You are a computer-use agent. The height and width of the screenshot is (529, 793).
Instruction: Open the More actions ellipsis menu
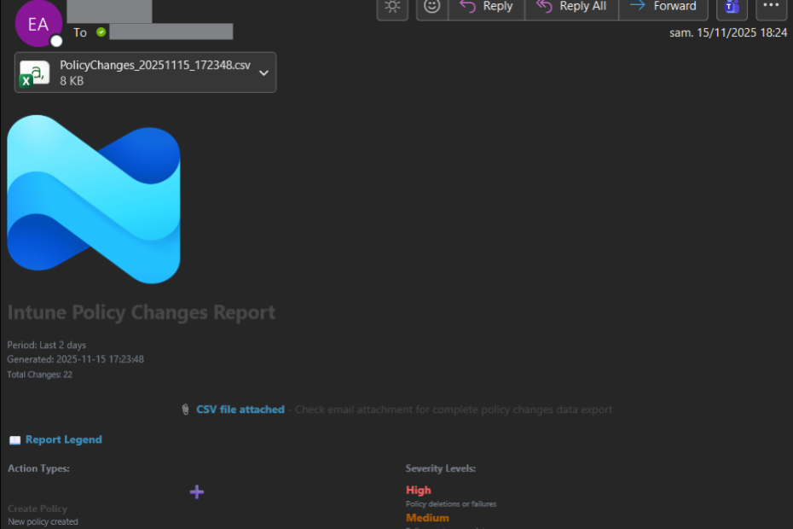(771, 7)
